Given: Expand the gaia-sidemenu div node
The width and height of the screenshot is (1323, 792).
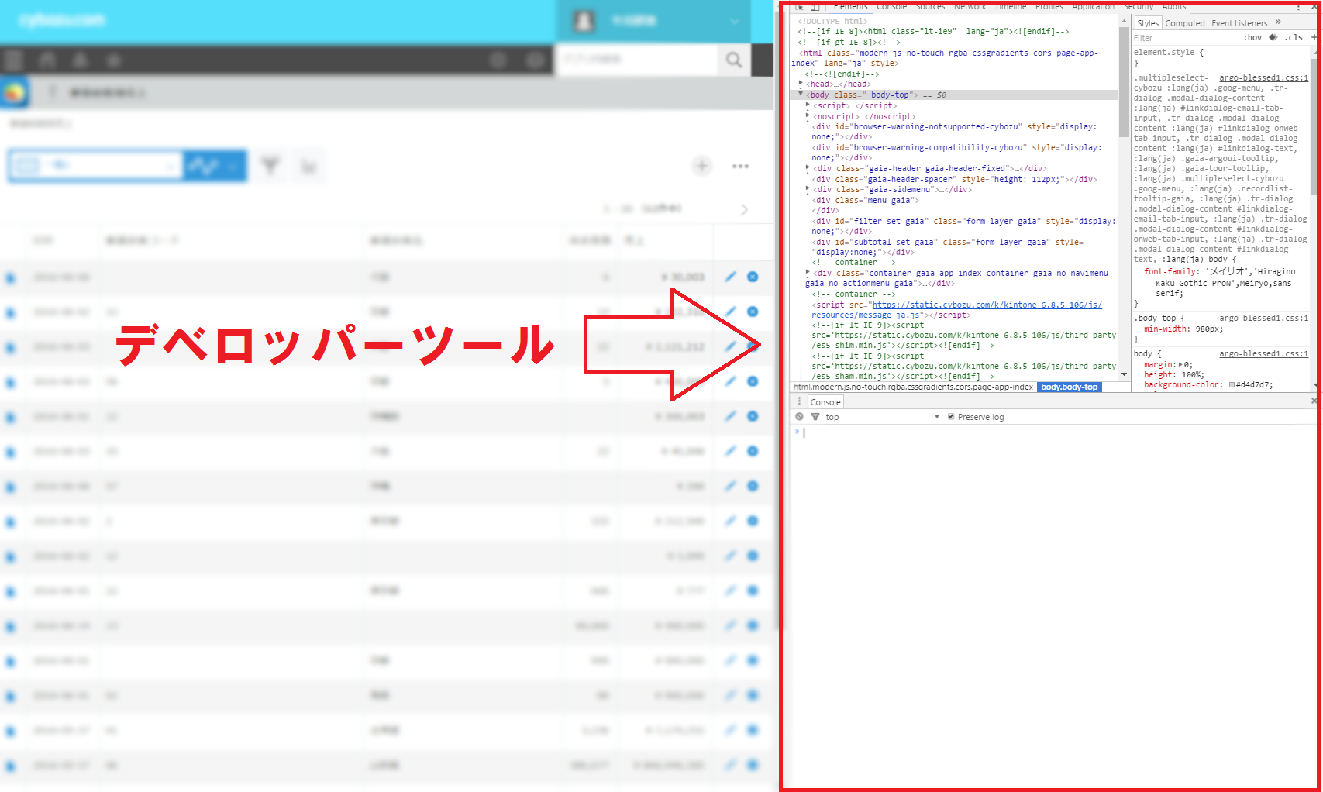Looking at the screenshot, I should click(x=808, y=189).
